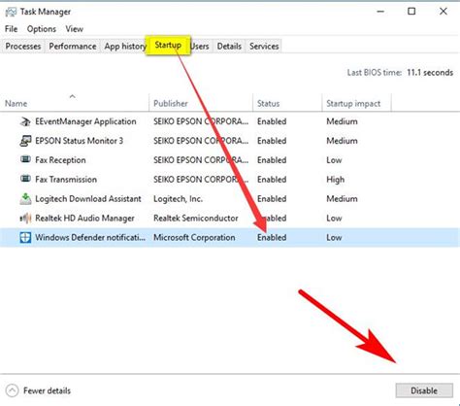Image resolution: width=460 pixels, height=406 pixels.
Task: Select the Publisher column header
Action: point(171,104)
